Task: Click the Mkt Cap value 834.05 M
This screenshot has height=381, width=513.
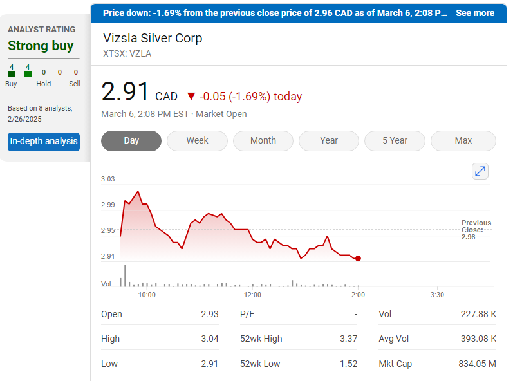Action: pyautogui.click(x=477, y=364)
